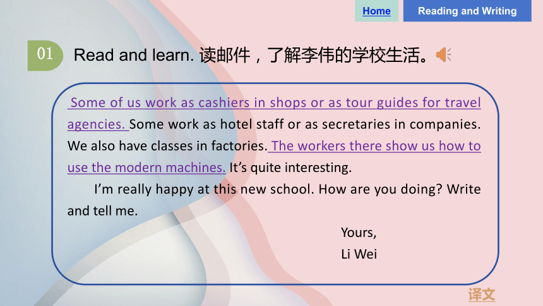Click the text 'It's quite interesting.'
Image resolution: width=543 pixels, height=306 pixels.
point(290,168)
